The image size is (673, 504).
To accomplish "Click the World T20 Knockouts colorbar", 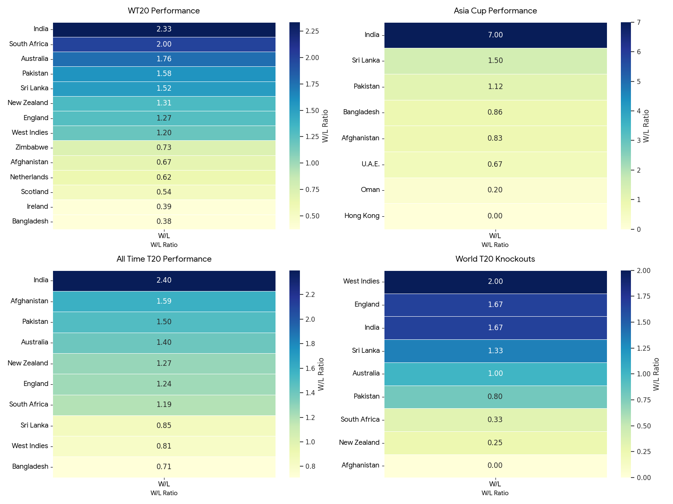I will coord(626,374).
